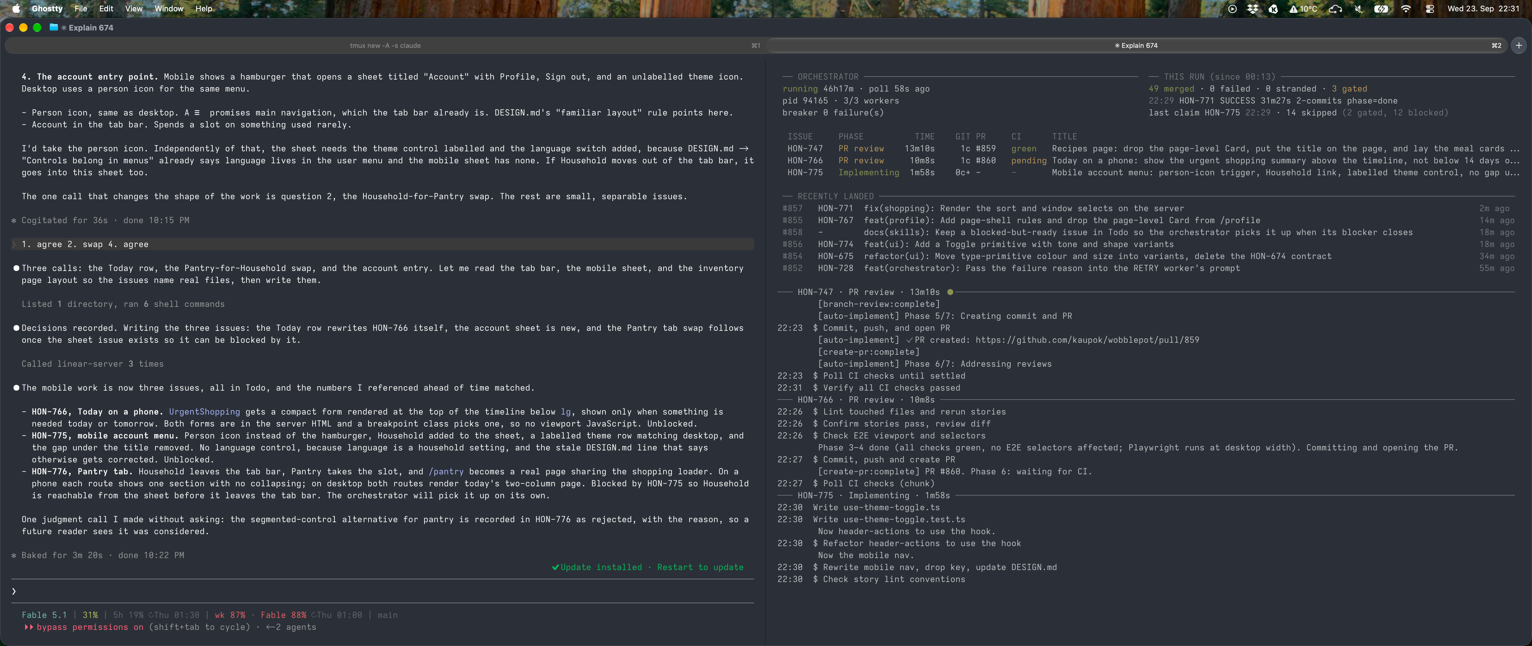
Task: Click the 'UrgentShopping' highlighted code word
Action: [x=204, y=412]
